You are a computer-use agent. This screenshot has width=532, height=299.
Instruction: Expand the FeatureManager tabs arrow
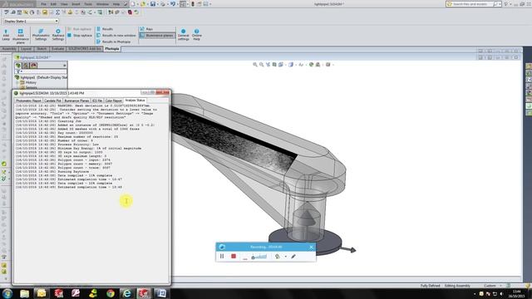coord(65,66)
